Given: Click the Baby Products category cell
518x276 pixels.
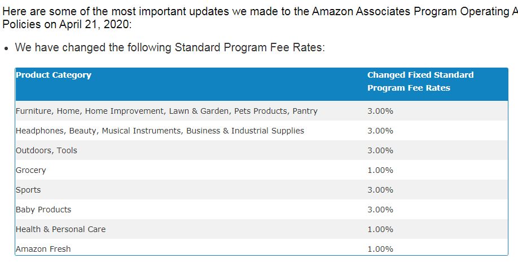Looking at the screenshot, I should [43, 210].
